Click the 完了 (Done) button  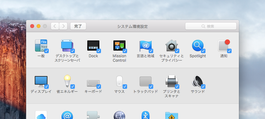78,26
